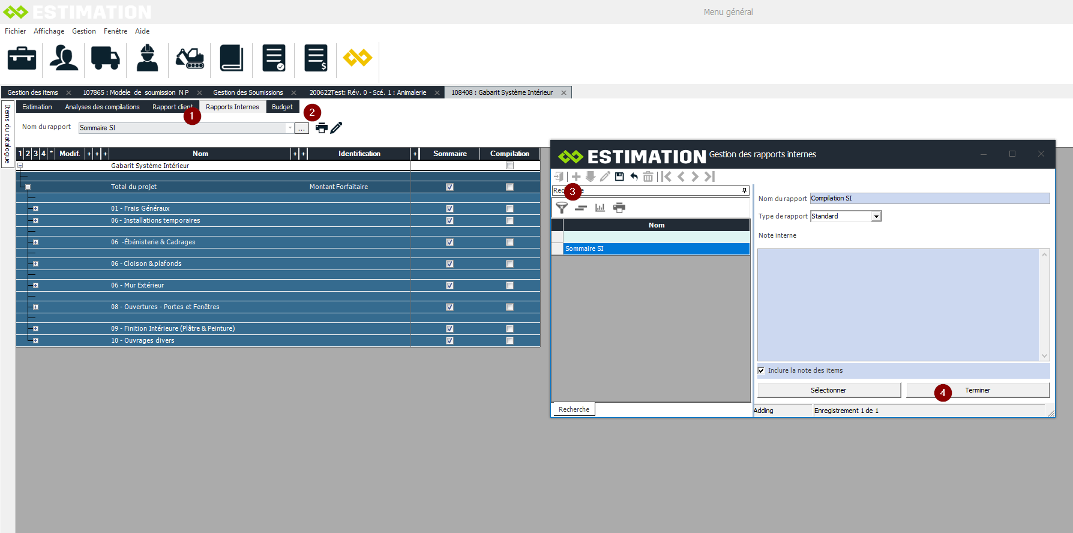The height and width of the screenshot is (533, 1073).
Task: Toggle Sommaire checkbox for Total du projet
Action: click(449, 187)
